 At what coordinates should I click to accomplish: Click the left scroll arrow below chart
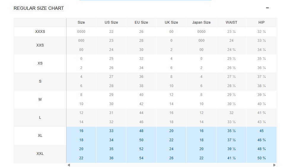(x=69, y=165)
